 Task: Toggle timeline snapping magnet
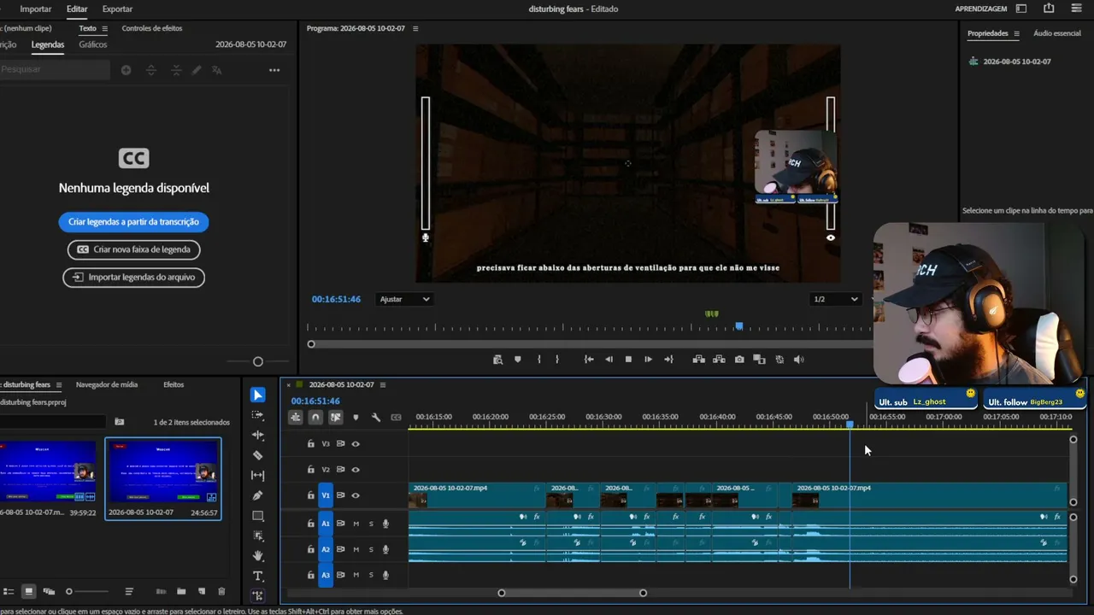[315, 418]
